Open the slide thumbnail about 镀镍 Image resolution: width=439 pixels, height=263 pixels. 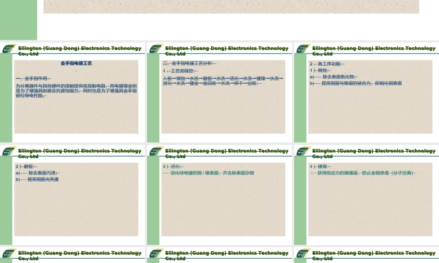pos(367,195)
